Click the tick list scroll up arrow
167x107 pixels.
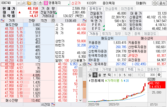[x=80, y=65]
